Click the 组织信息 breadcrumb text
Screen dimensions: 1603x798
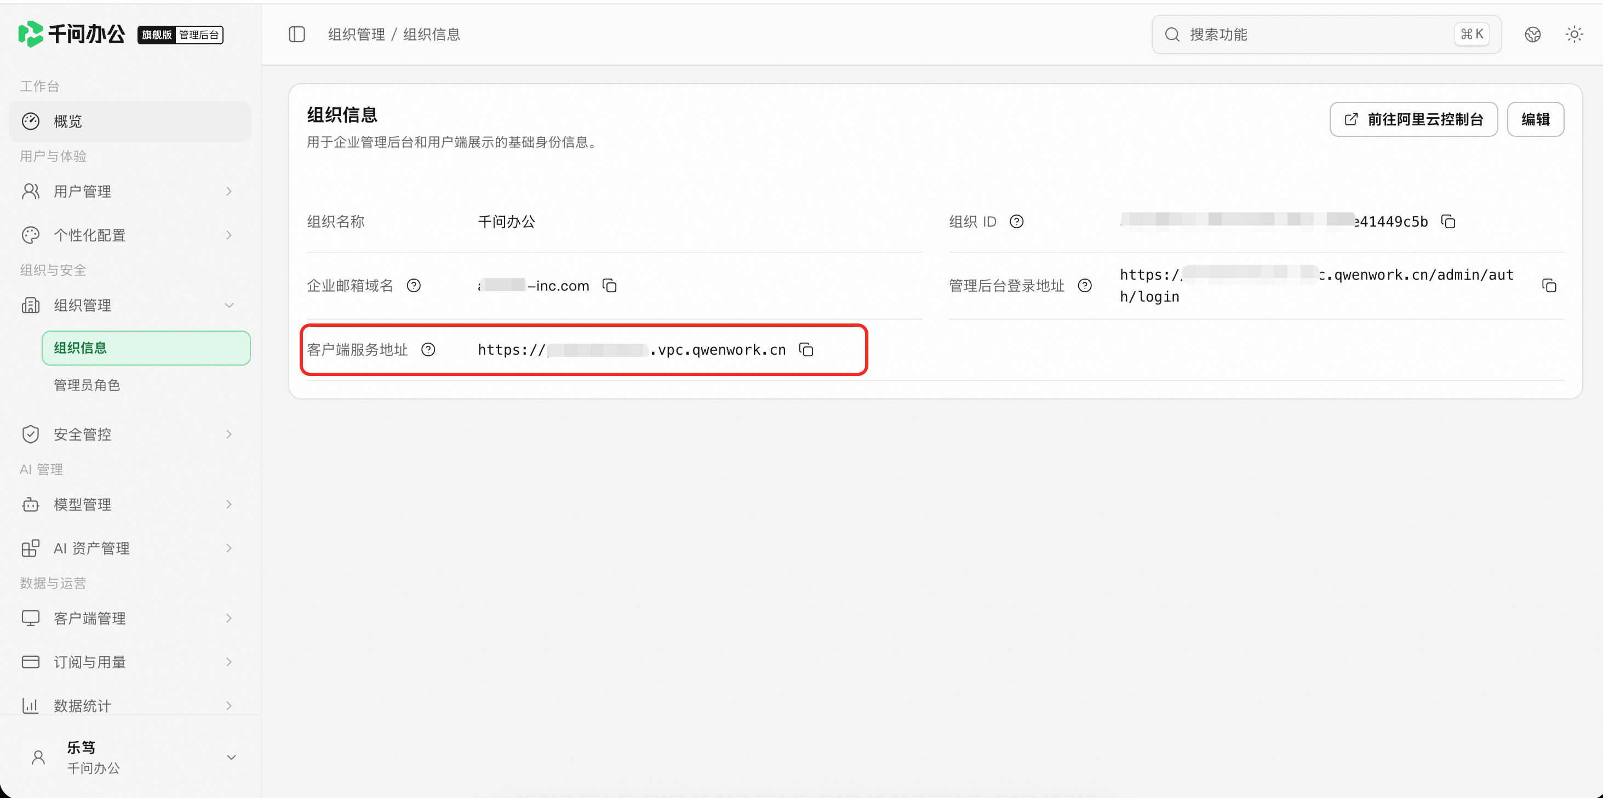point(432,34)
